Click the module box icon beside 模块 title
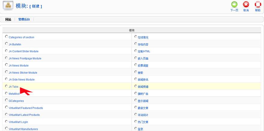Image resolution: width=264 pixels, height=131 pixels. pos(8,6)
